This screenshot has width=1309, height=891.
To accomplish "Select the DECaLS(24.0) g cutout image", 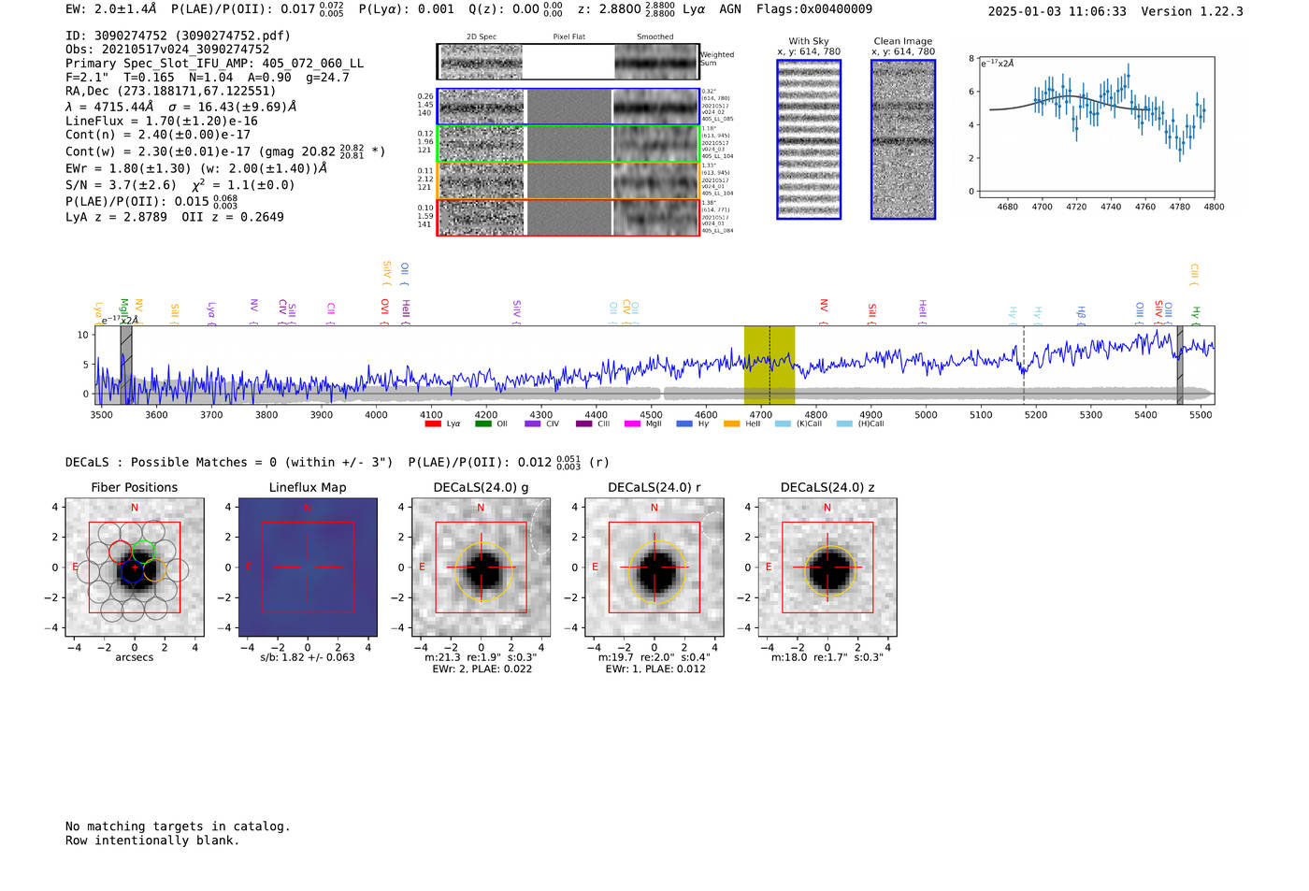I will [x=482, y=568].
